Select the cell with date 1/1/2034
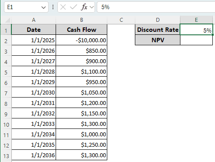 [x=34, y=134]
